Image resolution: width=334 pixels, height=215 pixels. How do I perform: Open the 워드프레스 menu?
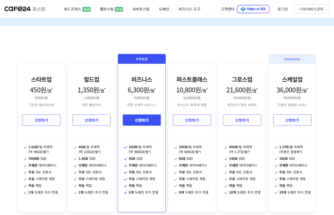click(x=72, y=9)
